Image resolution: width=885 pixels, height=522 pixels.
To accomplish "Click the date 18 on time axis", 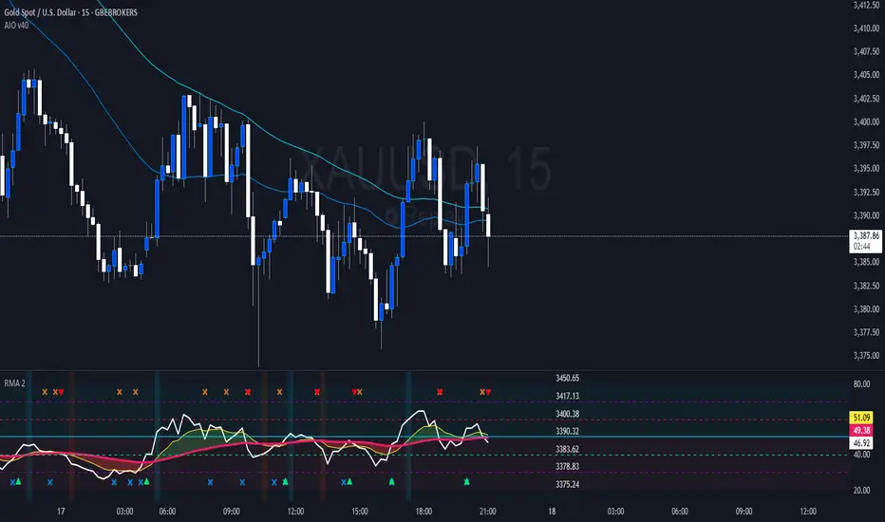I will coord(552,512).
